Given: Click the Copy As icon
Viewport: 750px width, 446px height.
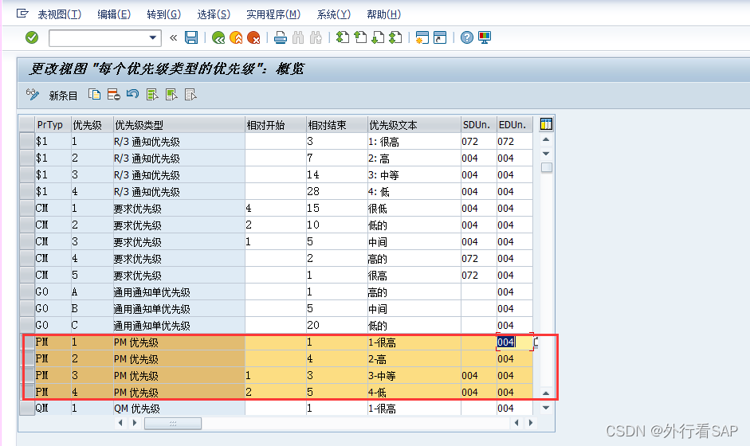Looking at the screenshot, I should [95, 95].
